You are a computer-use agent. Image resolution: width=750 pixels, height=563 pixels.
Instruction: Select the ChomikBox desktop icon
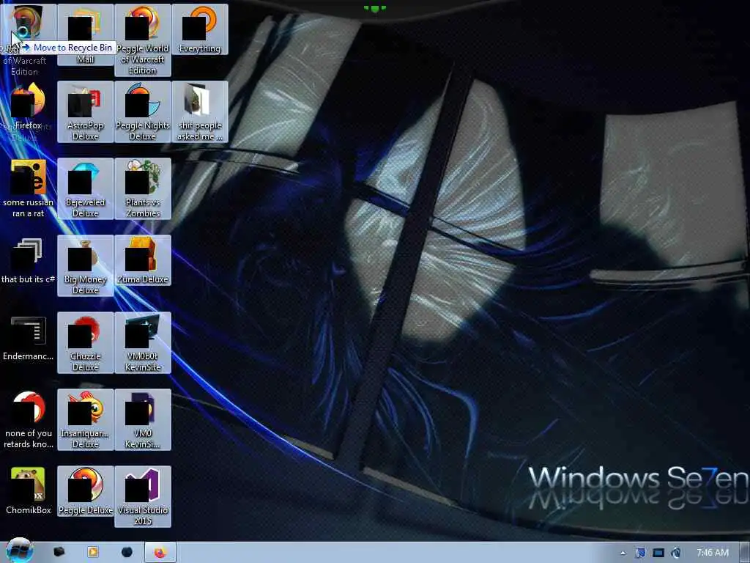point(29,491)
